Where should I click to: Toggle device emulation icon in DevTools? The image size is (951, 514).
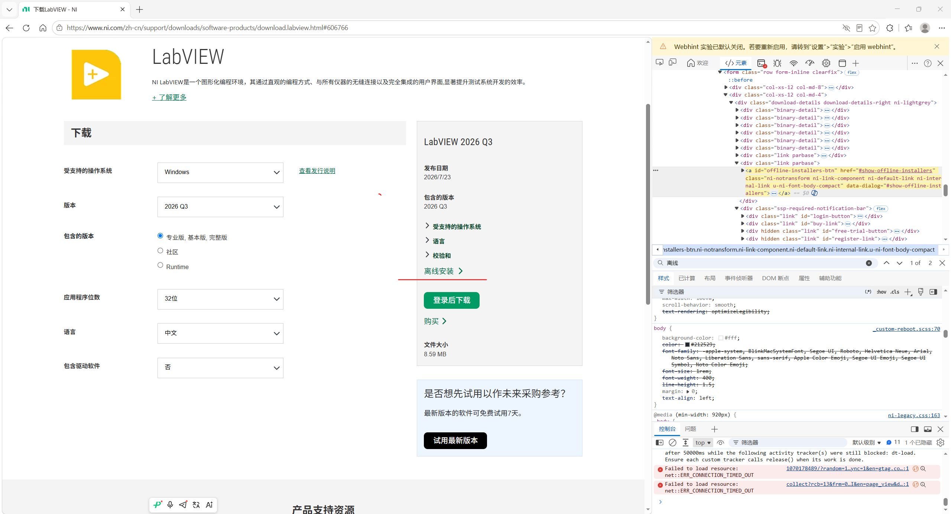coord(673,63)
